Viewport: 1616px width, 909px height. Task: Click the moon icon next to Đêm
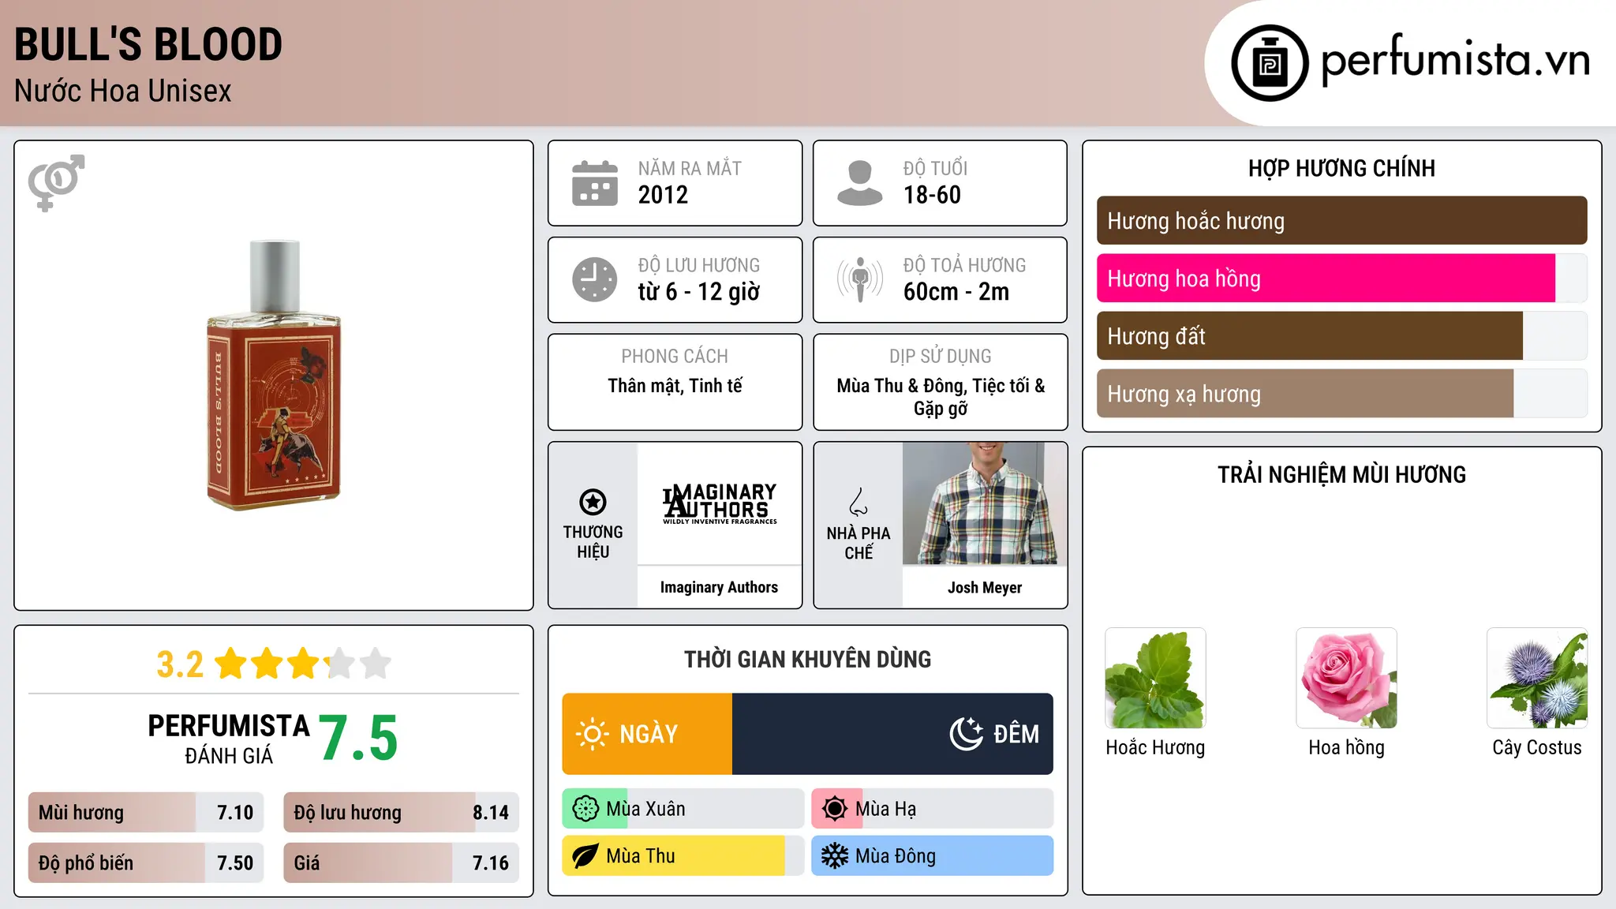point(966,734)
